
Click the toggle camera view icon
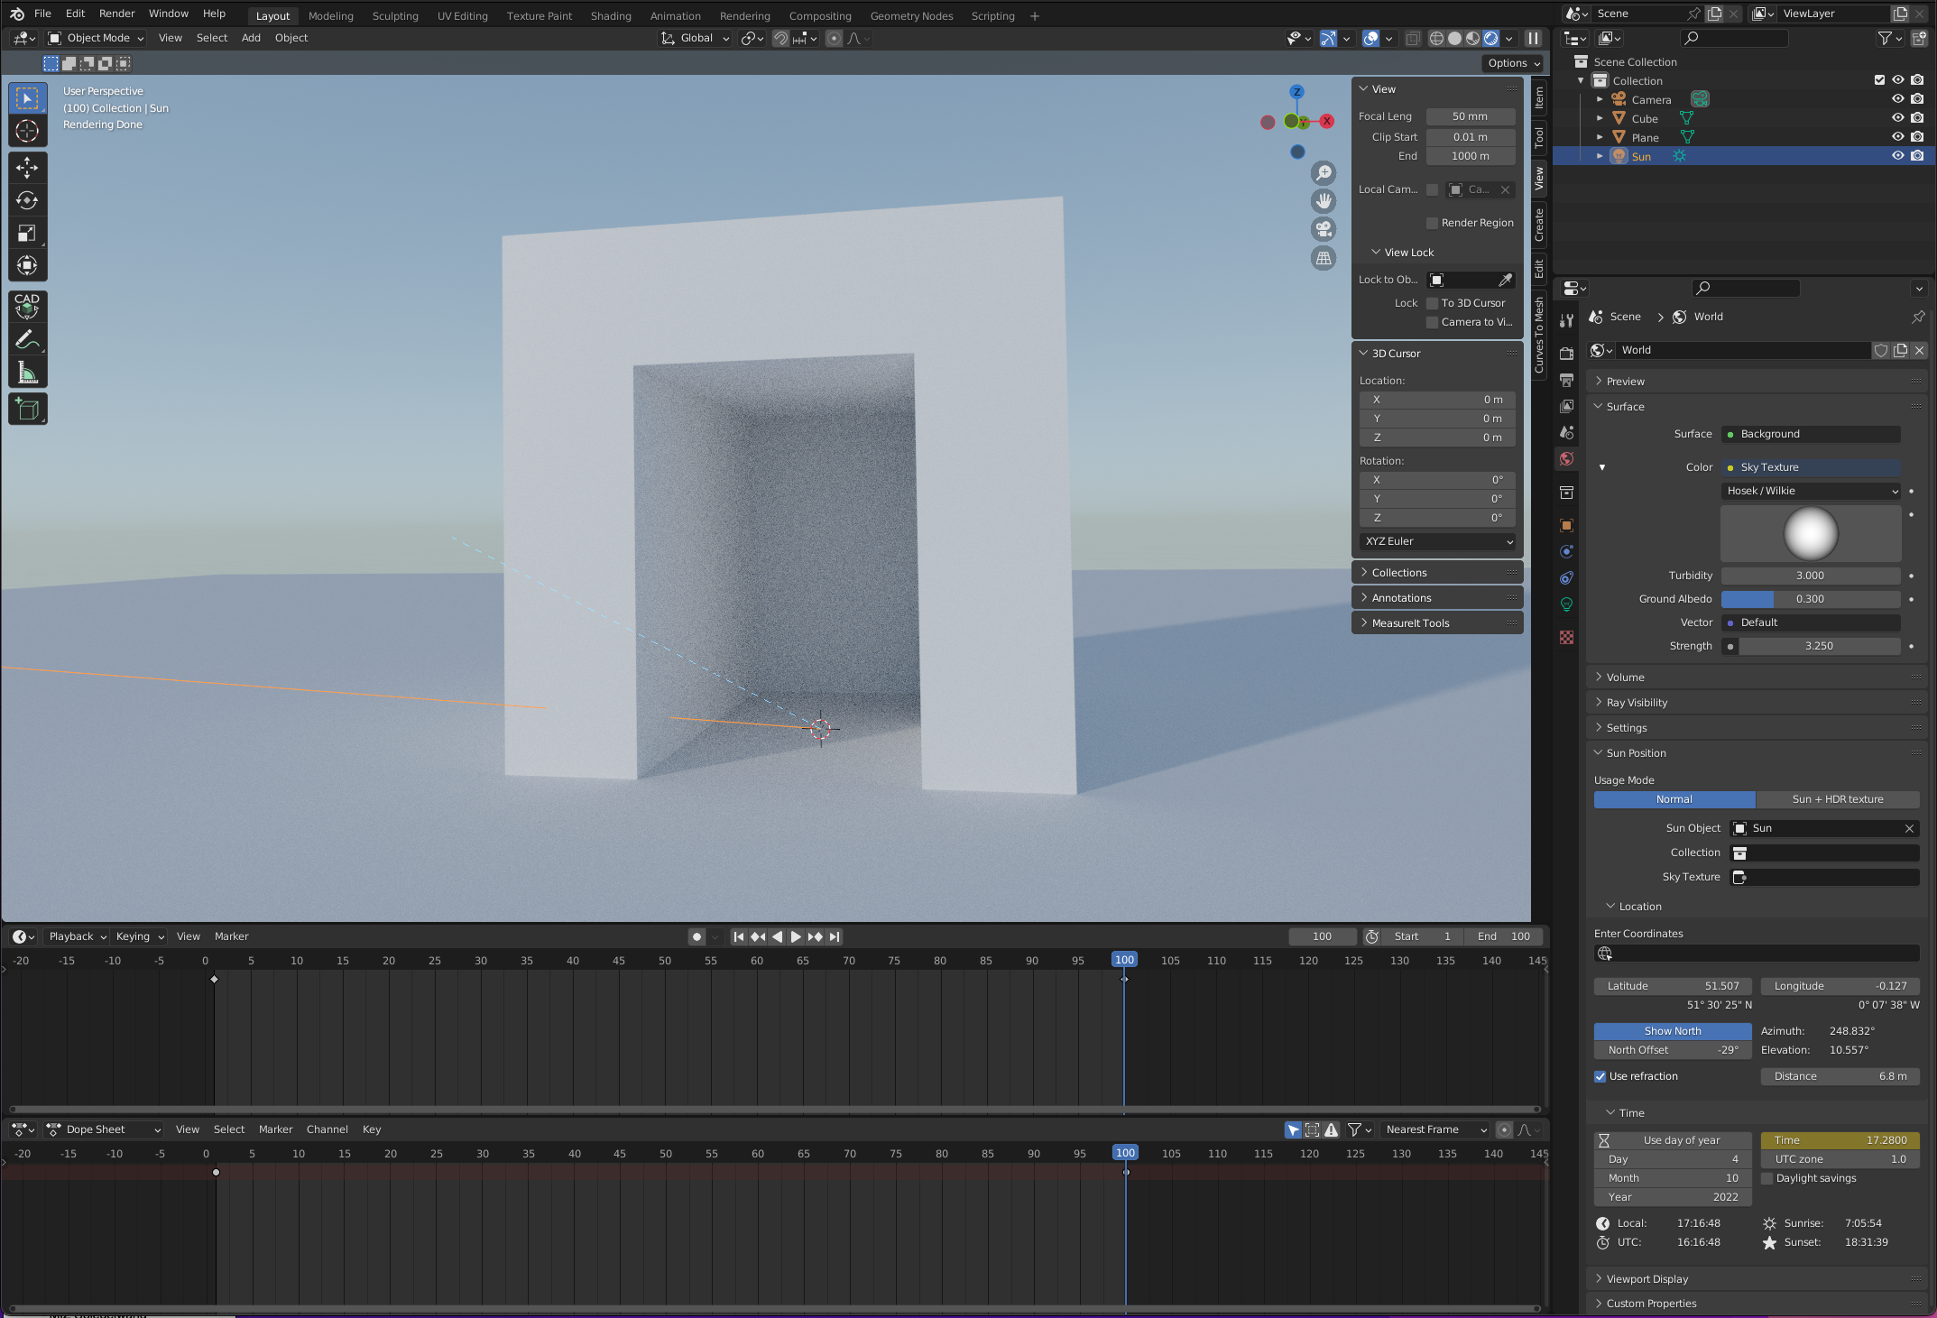click(1324, 229)
